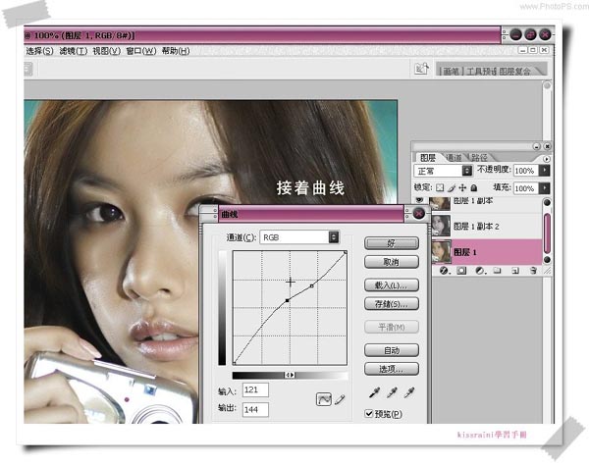This screenshot has height=465, width=589.
Task: Pick the black point eyedropper
Action: coord(374,392)
